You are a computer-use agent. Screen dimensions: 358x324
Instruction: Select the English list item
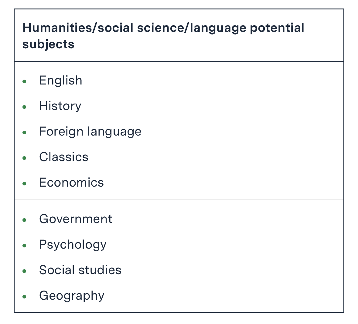click(x=61, y=81)
